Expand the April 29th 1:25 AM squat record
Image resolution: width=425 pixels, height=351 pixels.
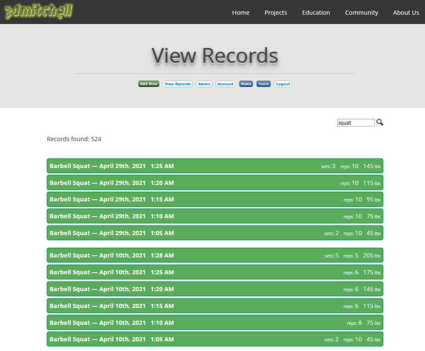[x=215, y=166]
